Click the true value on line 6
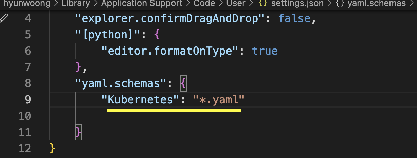The height and width of the screenshot is (158, 417). pos(265,51)
